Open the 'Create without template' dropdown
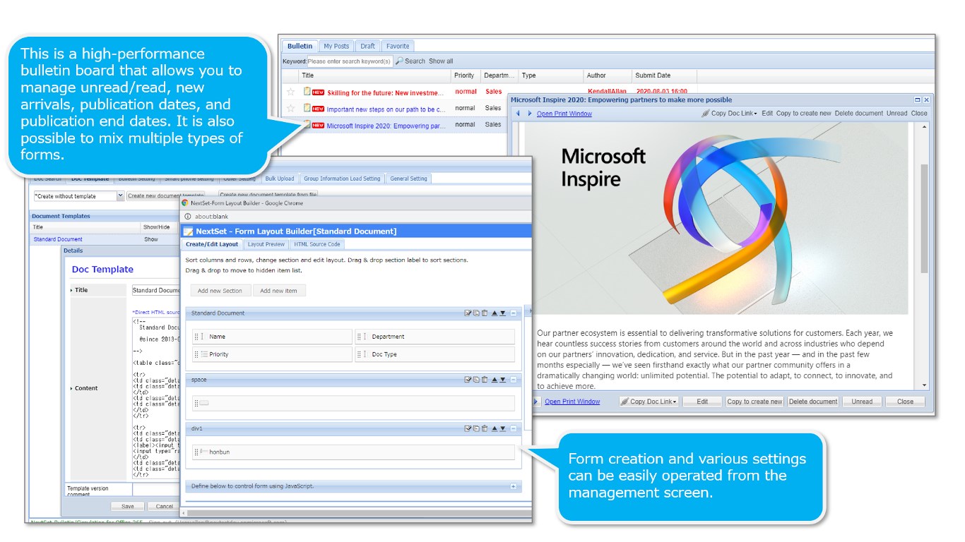This screenshot has width=965, height=542. [120, 196]
